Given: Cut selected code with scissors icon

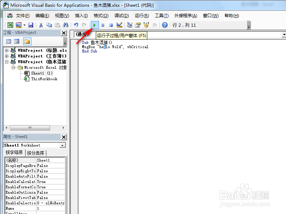Looking at the screenshot, I should pyautogui.click(x=41, y=25).
